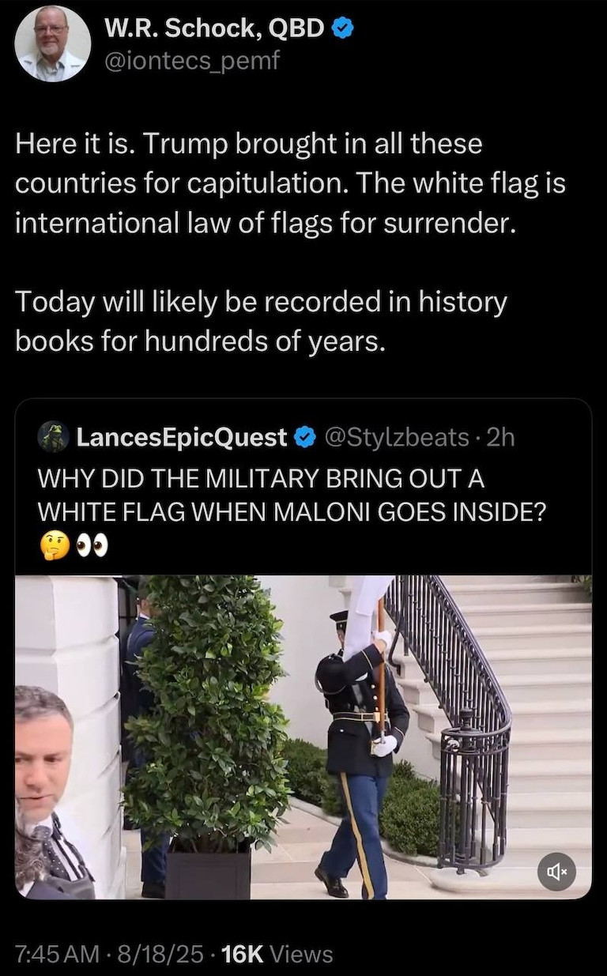Screen dimensions: 607x976
Task: Click the verified badge next to LancesEpicQuest
Action: 306,437
